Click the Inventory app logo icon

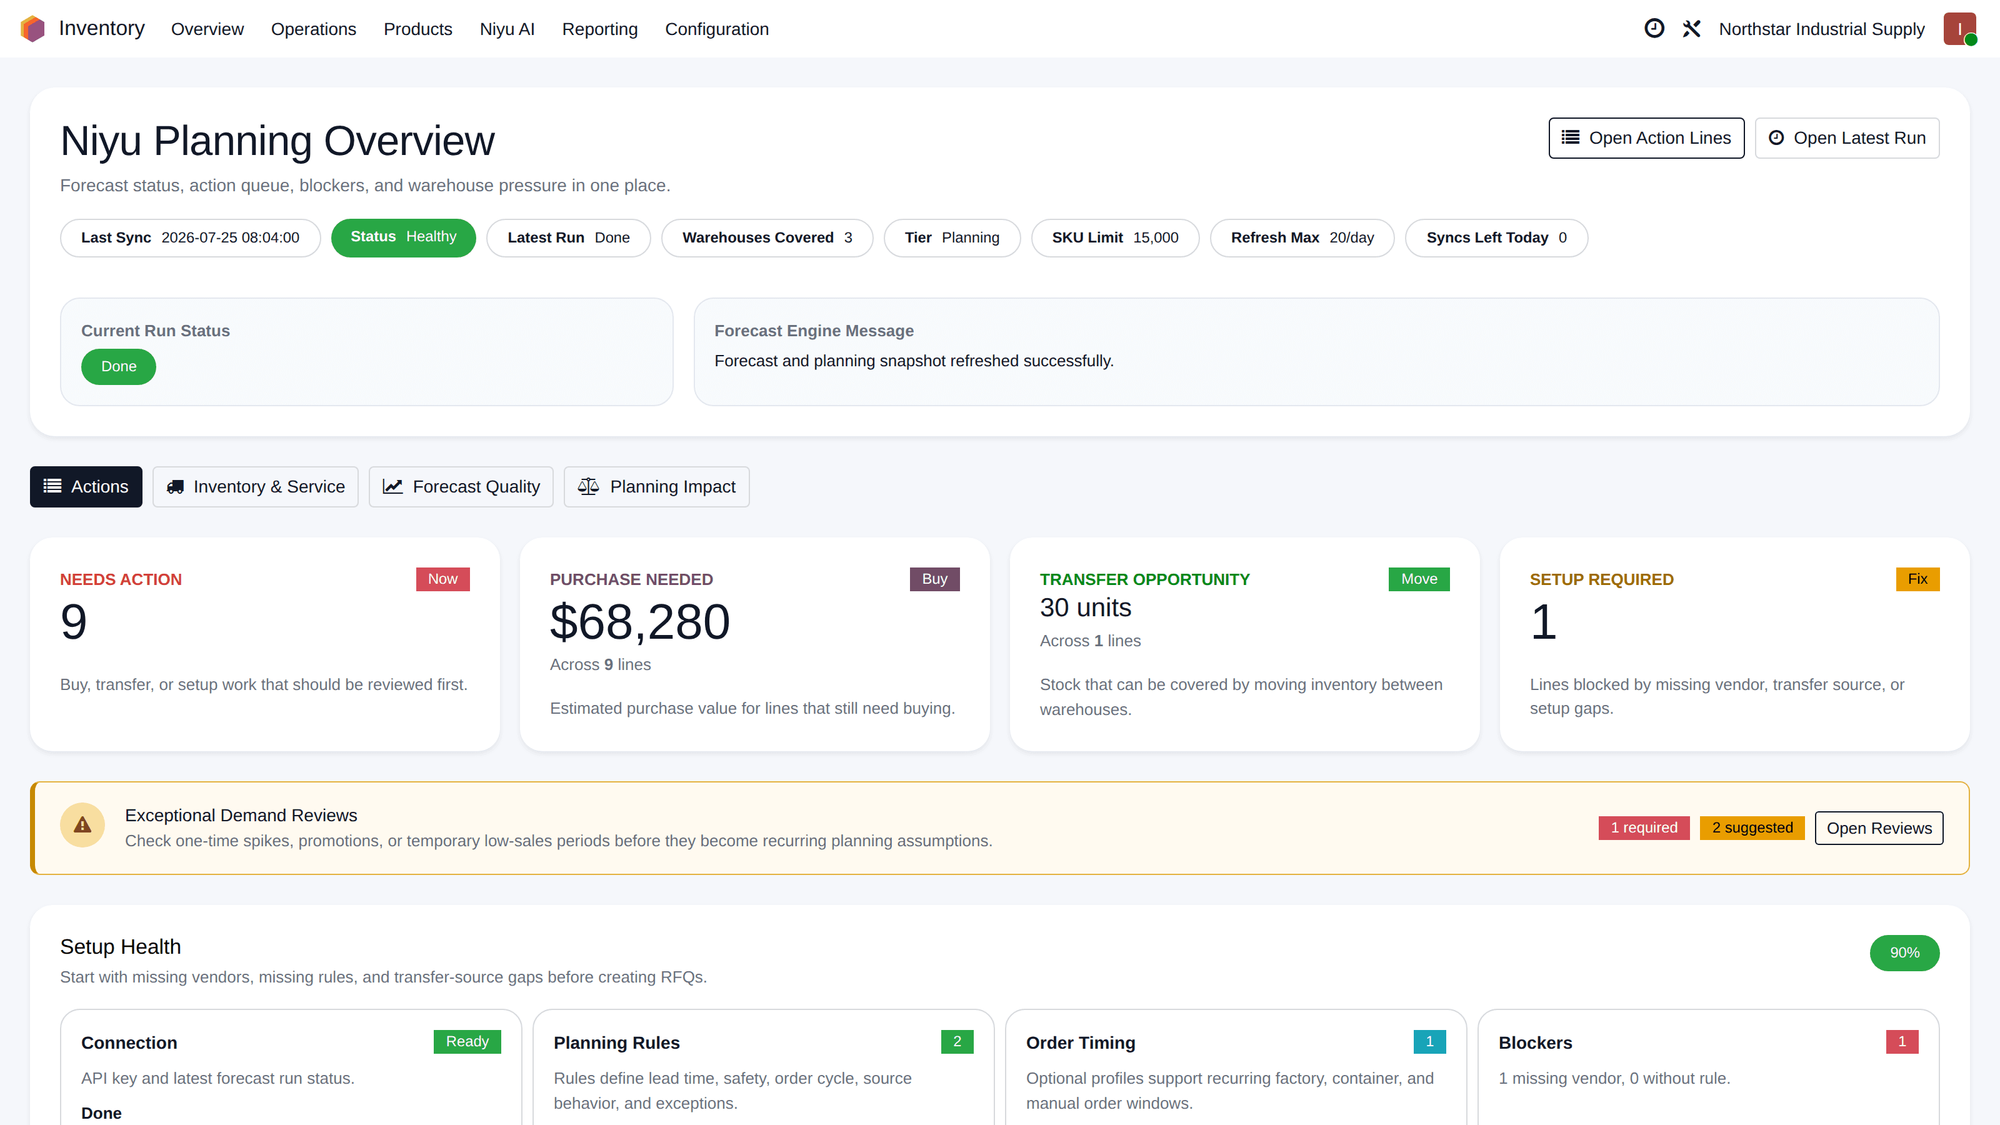click(x=32, y=29)
